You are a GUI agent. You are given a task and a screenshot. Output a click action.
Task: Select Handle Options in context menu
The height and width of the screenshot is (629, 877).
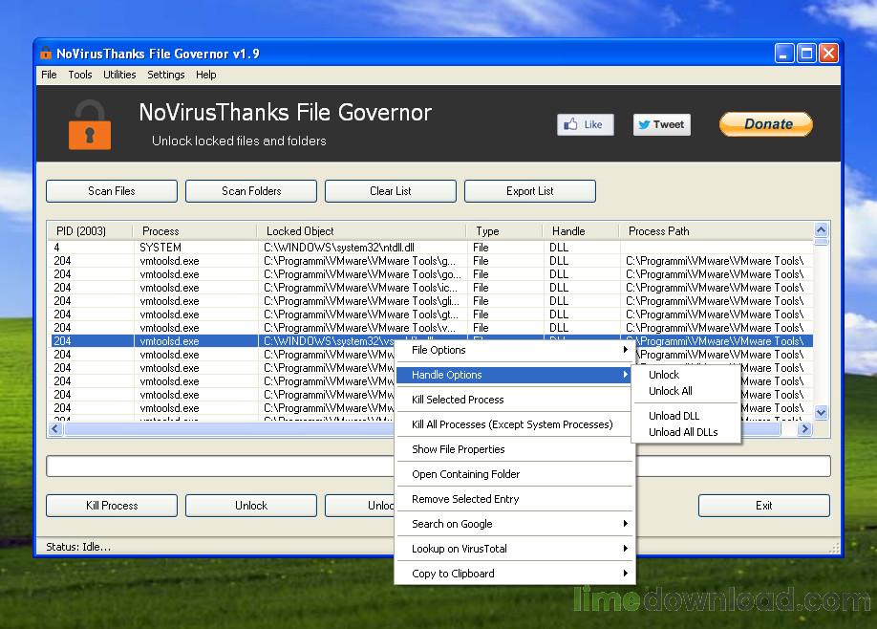tap(514, 375)
